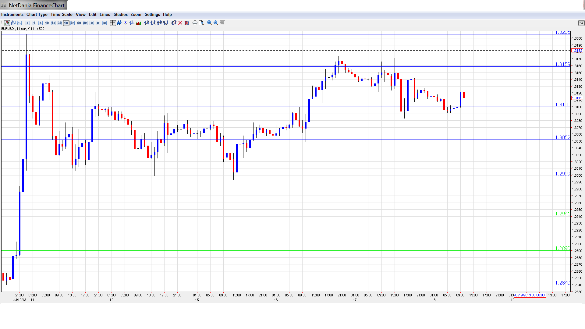Click the zoom in magnifier icon

pos(210,23)
